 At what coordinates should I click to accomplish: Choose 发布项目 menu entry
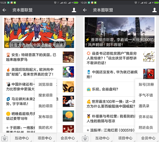pyautogui.click(x=45, y=117)
